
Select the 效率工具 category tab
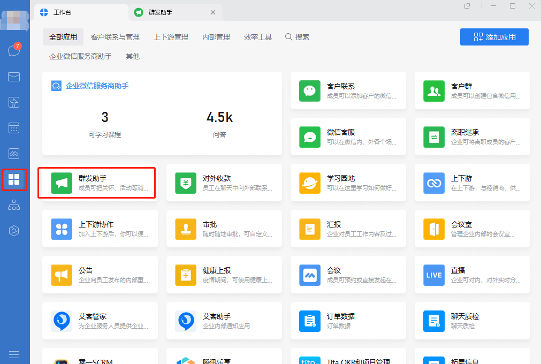tap(257, 37)
